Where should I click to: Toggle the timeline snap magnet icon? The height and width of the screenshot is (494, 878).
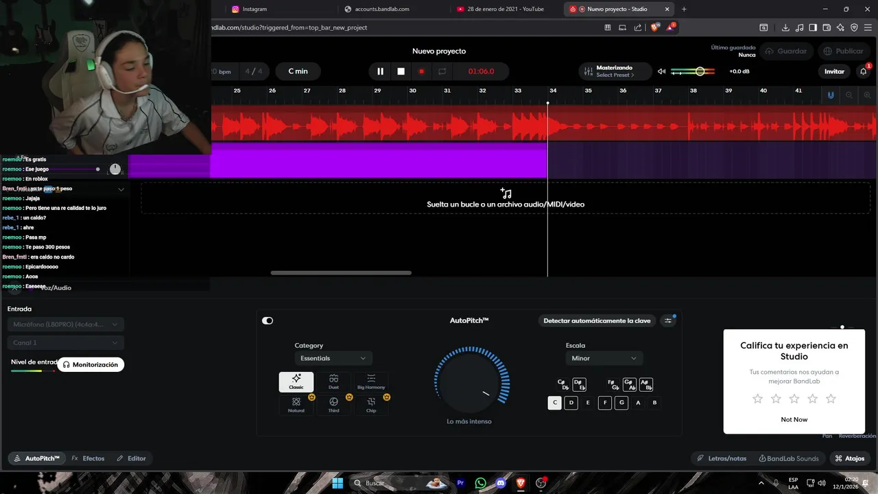click(x=831, y=95)
